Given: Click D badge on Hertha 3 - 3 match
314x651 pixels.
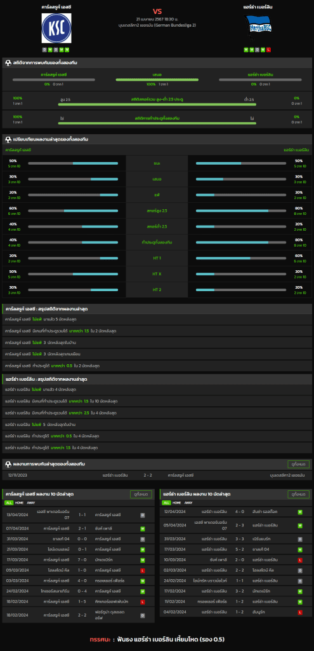Looking at the screenshot, I should pyautogui.click(x=300, y=539).
